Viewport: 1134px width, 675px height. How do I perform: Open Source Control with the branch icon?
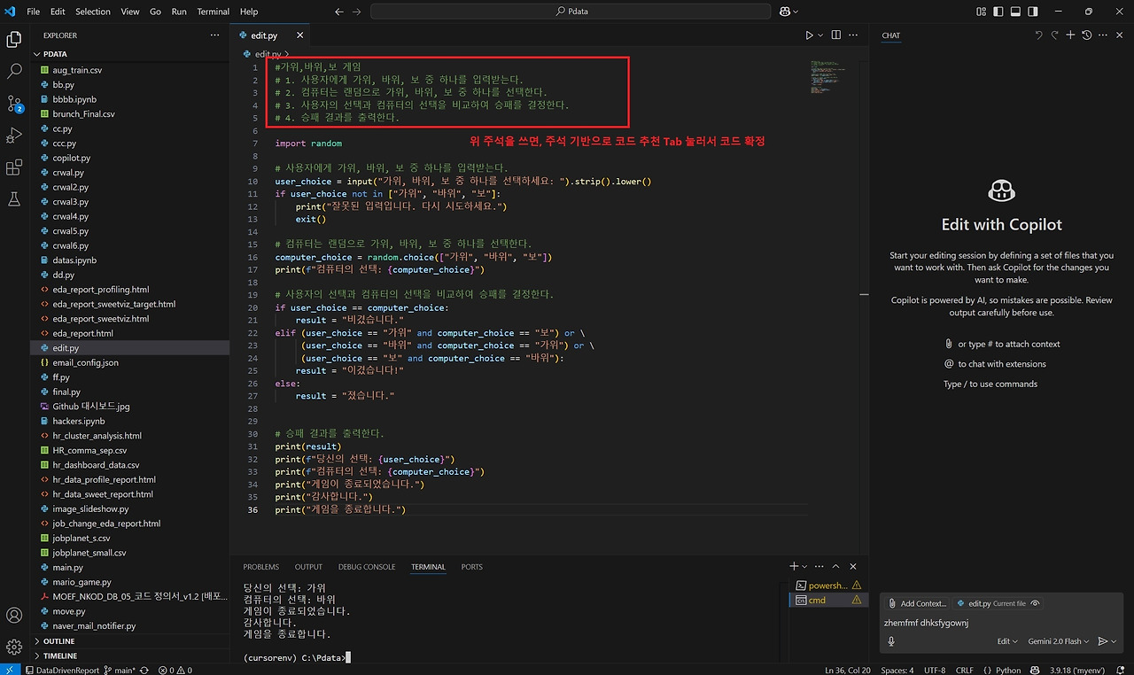pyautogui.click(x=14, y=104)
